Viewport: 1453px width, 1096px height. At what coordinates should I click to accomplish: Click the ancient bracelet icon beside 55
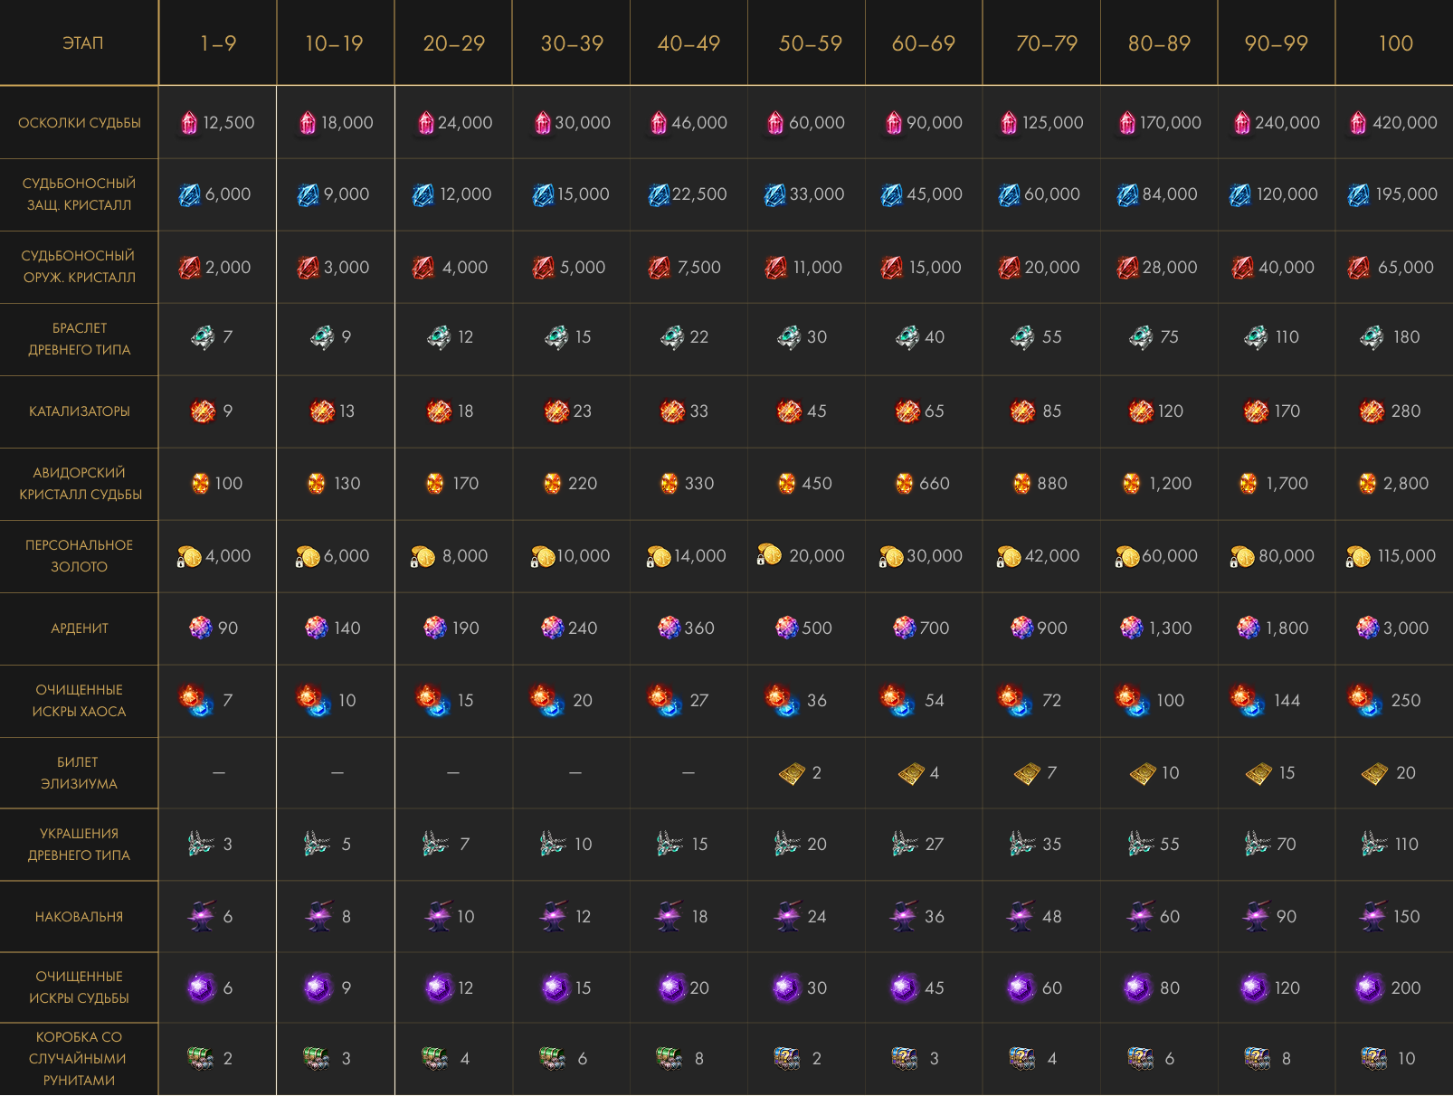[x=1022, y=337]
